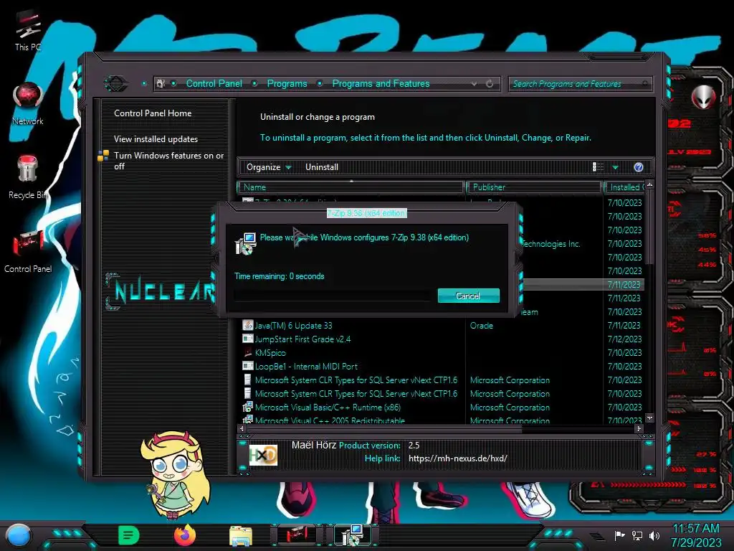This screenshot has height=551, width=734.
Task: Click the vertical scrollbar up arrow
Action: (649, 186)
